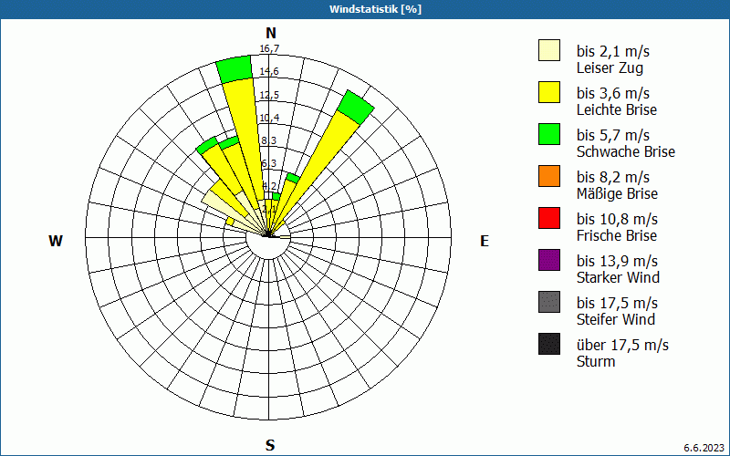The height and width of the screenshot is (456, 730).
Task: Click the 'Leiser Zug' legend label
Action: tap(610, 67)
